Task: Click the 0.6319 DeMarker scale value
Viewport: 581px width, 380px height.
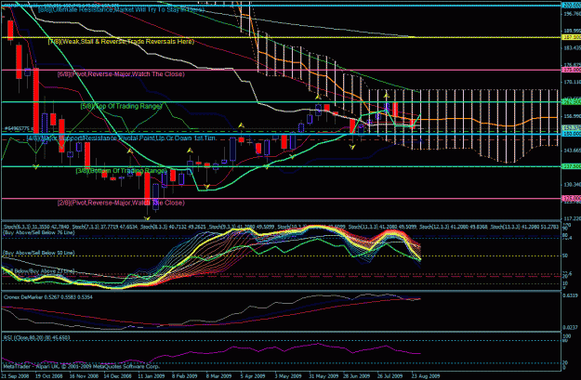Action: click(x=571, y=295)
